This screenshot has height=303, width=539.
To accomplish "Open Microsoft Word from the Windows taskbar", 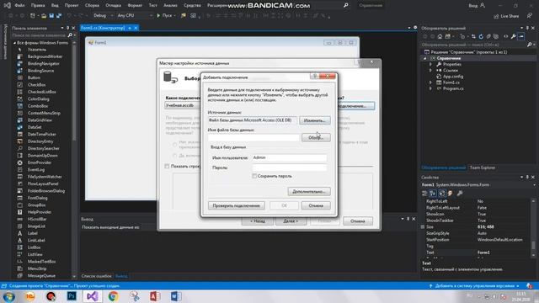I will 176,296.
